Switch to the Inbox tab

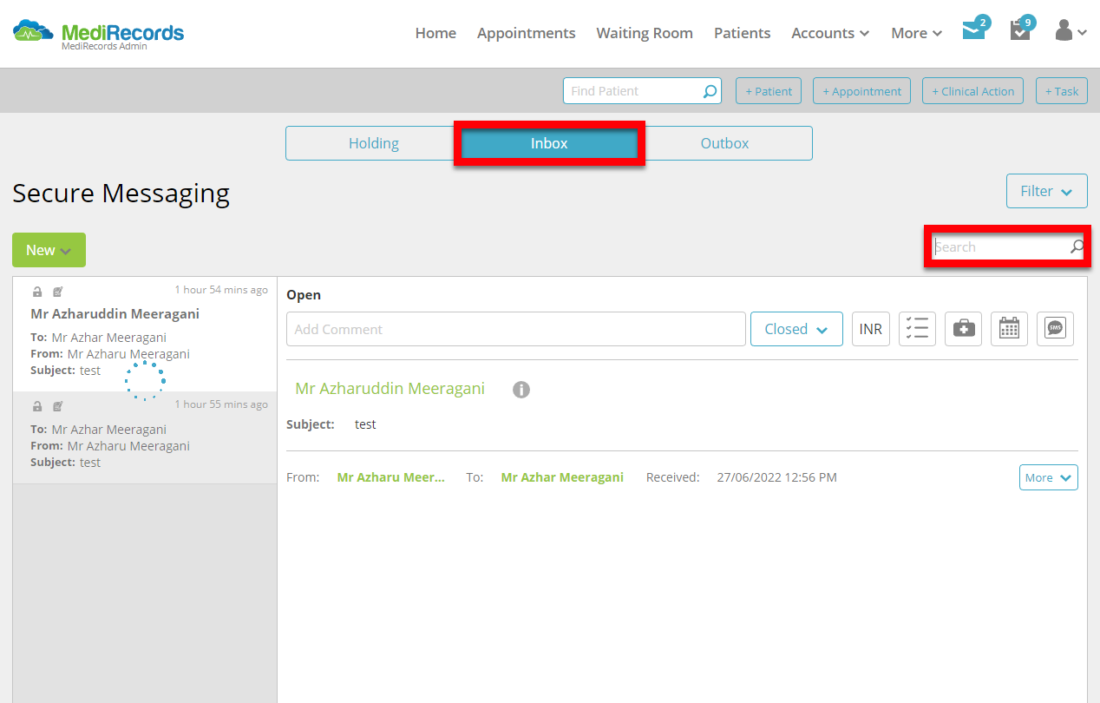tap(549, 143)
